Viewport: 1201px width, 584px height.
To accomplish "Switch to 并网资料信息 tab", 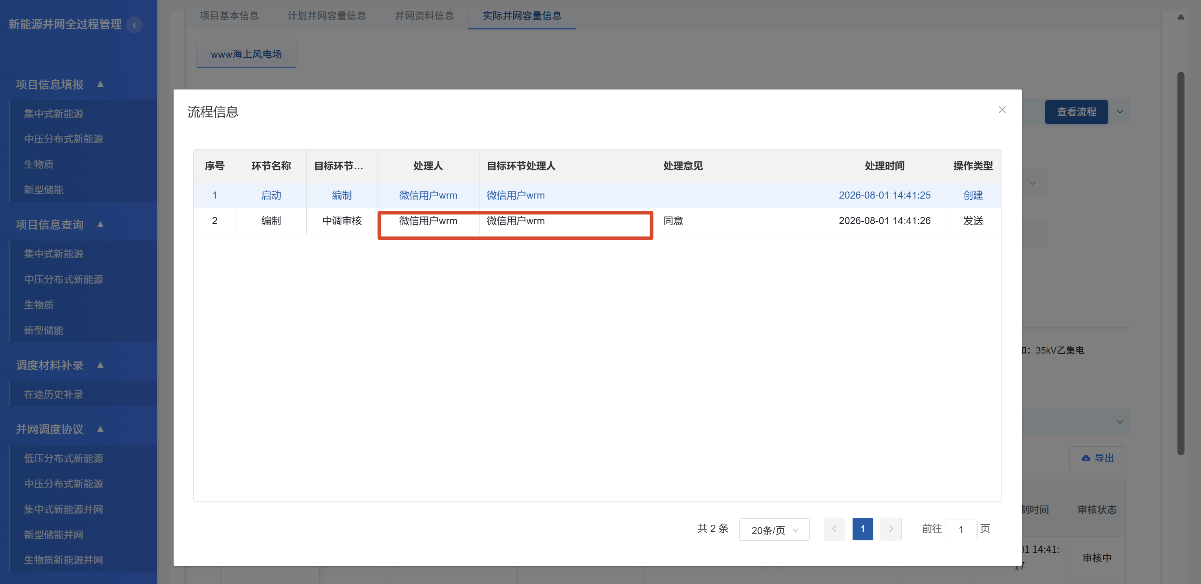I will coord(424,16).
